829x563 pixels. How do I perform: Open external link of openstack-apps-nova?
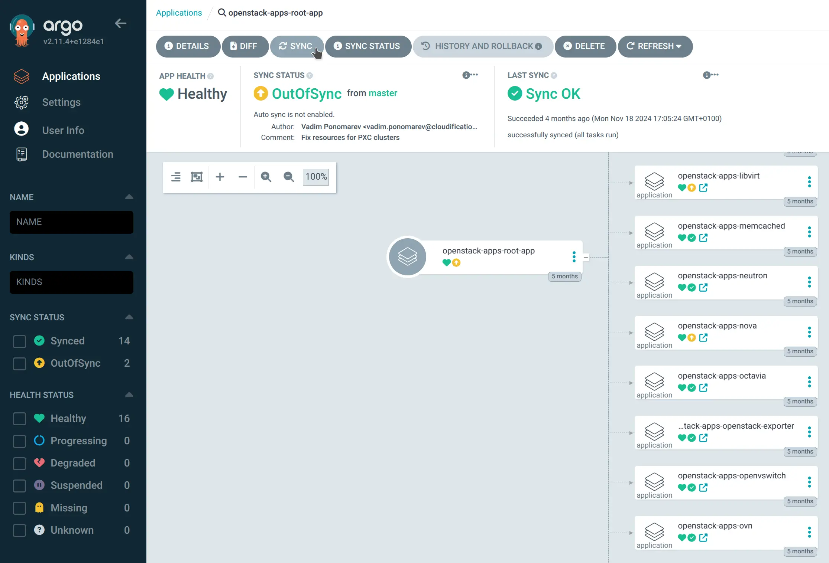pos(703,338)
